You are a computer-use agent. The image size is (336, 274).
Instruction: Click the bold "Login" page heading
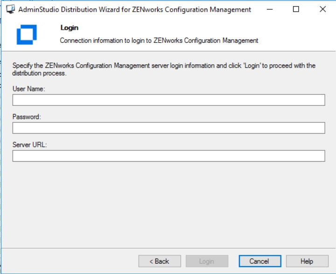point(69,28)
